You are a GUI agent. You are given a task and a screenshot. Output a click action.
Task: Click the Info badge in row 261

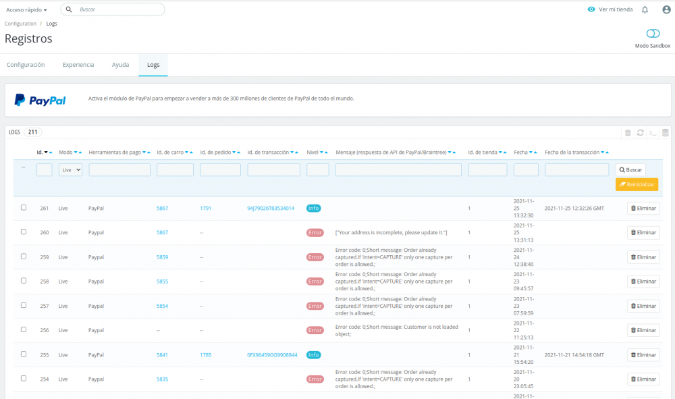pyautogui.click(x=313, y=209)
